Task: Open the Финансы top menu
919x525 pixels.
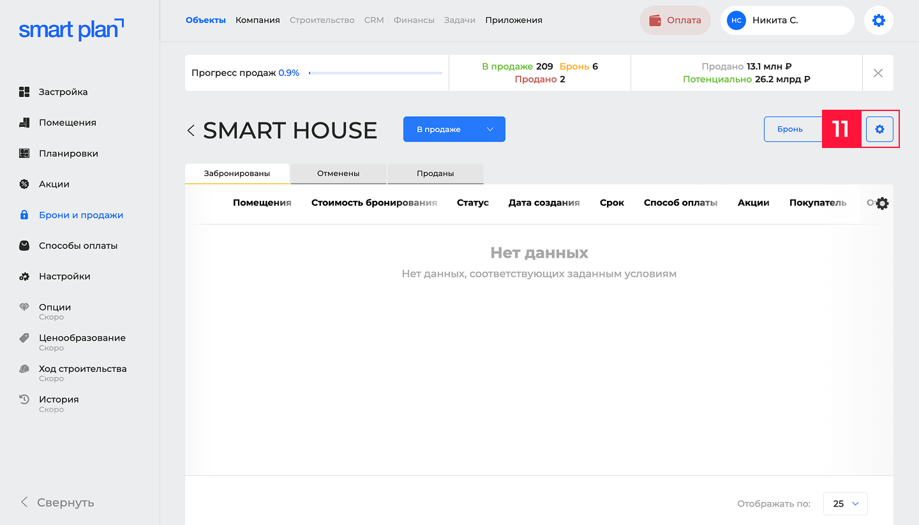Action: (414, 20)
